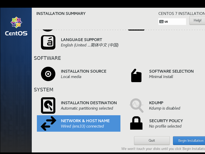Open LANGUAGE SUPPORT settings label
Screen dimensions: 205x154
tap(81, 40)
